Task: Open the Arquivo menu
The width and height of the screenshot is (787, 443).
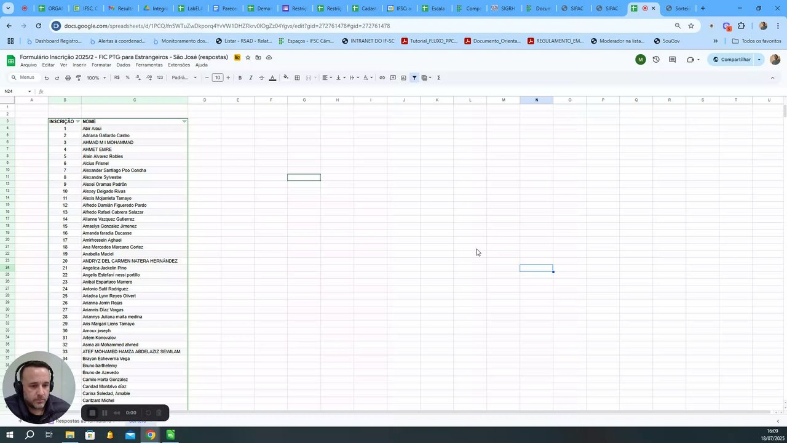Action: tap(28, 65)
